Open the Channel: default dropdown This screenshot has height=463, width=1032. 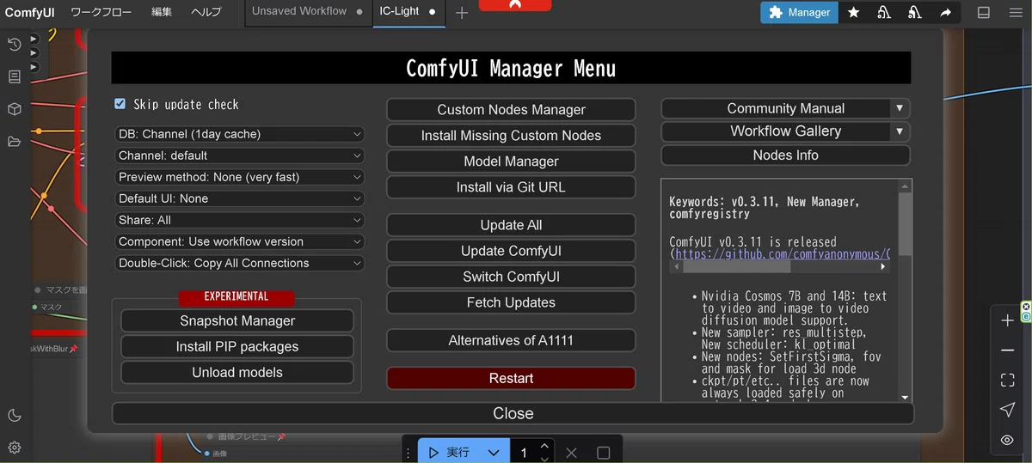pyautogui.click(x=240, y=155)
